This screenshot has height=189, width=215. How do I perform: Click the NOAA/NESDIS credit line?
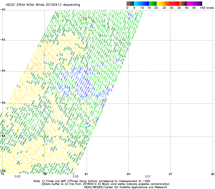click(126, 187)
